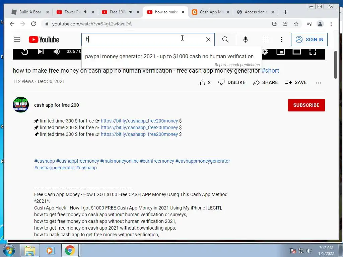Save video to a playlist
The height and width of the screenshot is (257, 343).
[x=296, y=82]
